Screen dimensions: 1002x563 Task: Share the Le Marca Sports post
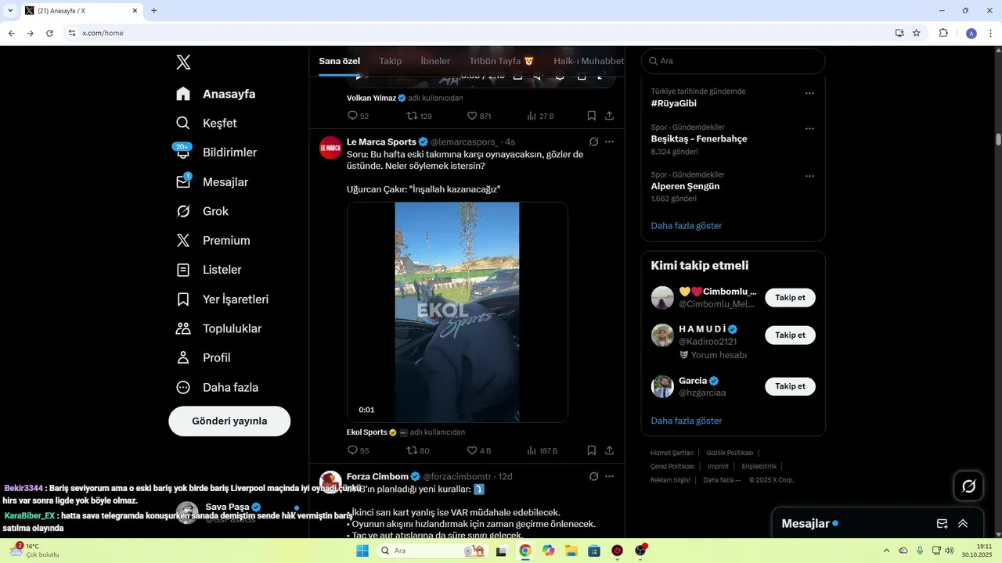(x=609, y=450)
